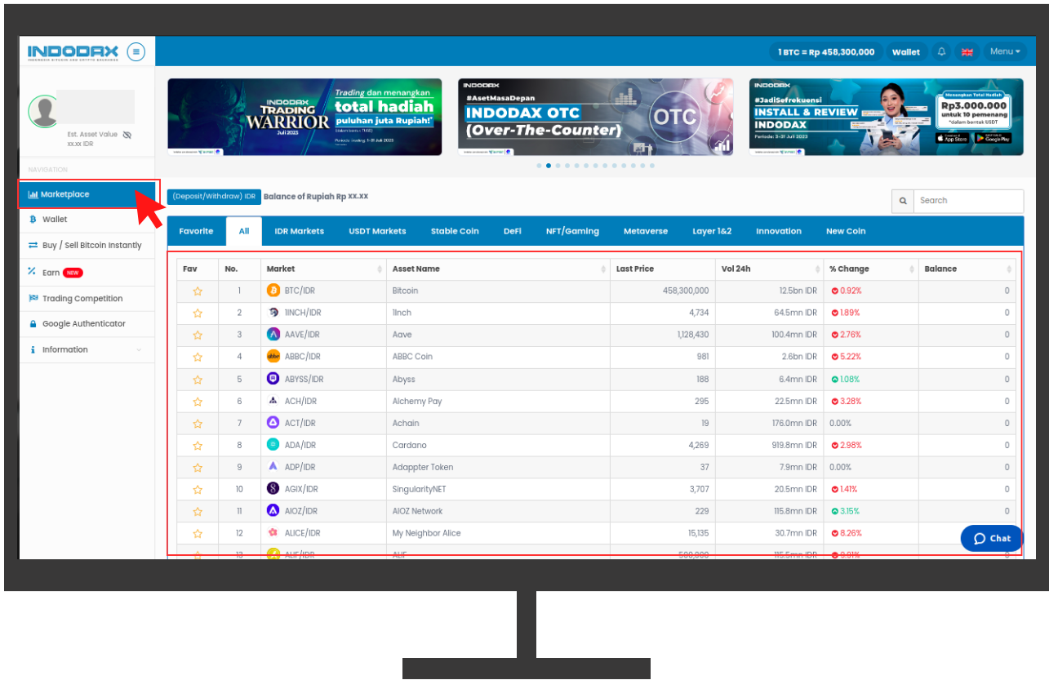Click the ACH coin icon
Viewport: 1049px width, 680px height.
pyautogui.click(x=273, y=401)
